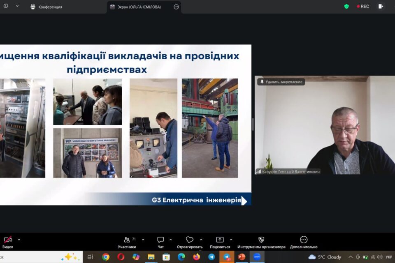395x263 pixels.
Task: Open Telegram with the unread badge
Action: coord(227,257)
